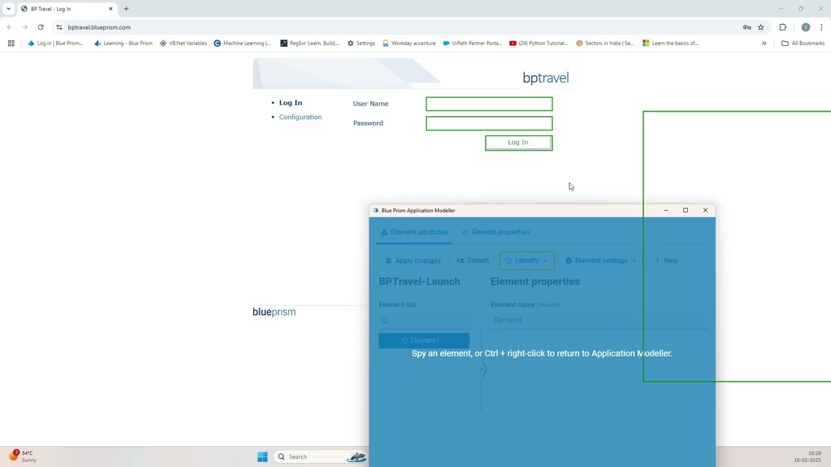Open the Settings bookmark

click(x=361, y=43)
